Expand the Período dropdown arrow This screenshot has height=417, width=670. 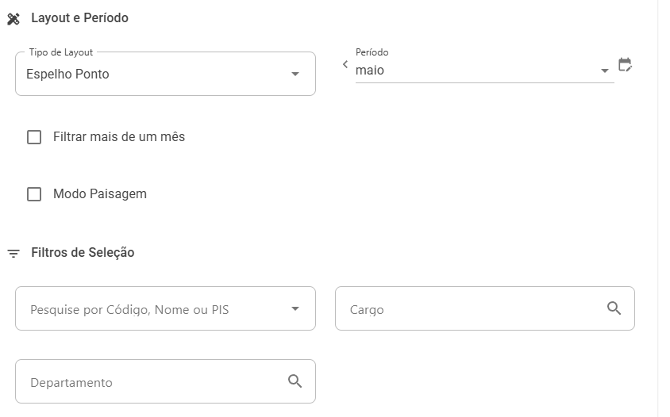coord(605,71)
